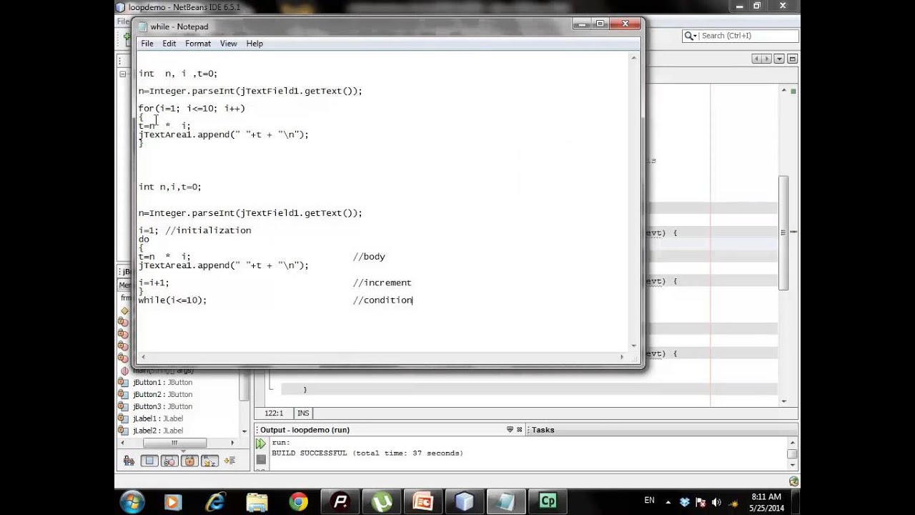
Task: Click the NetBeans editor vertical scrollbar thumb
Action: point(783,232)
